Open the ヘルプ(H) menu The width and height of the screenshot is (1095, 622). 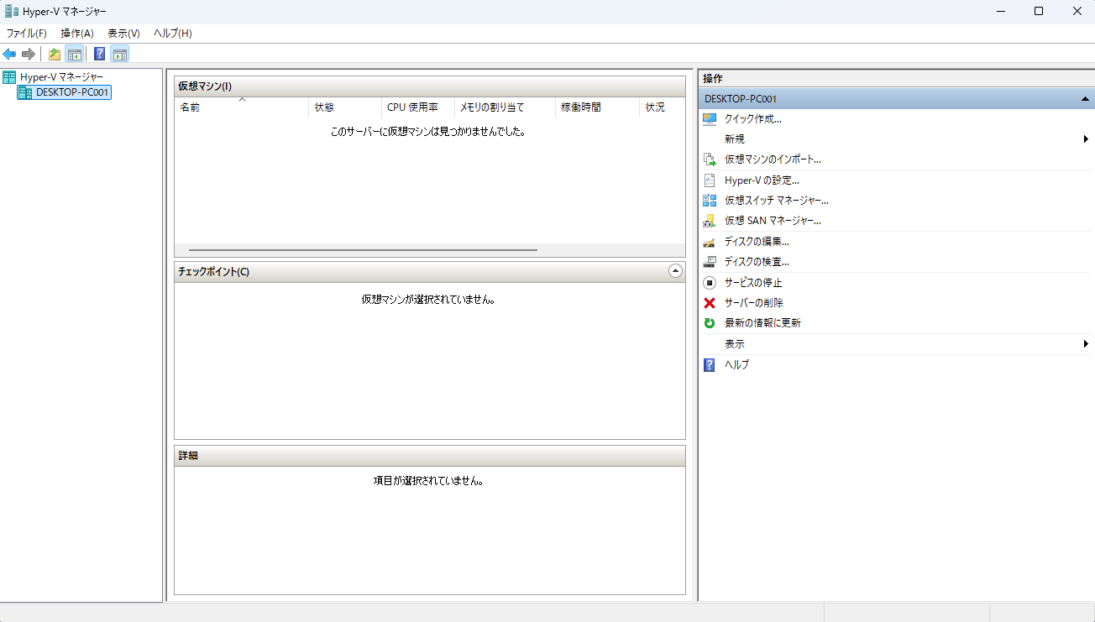pyautogui.click(x=173, y=34)
